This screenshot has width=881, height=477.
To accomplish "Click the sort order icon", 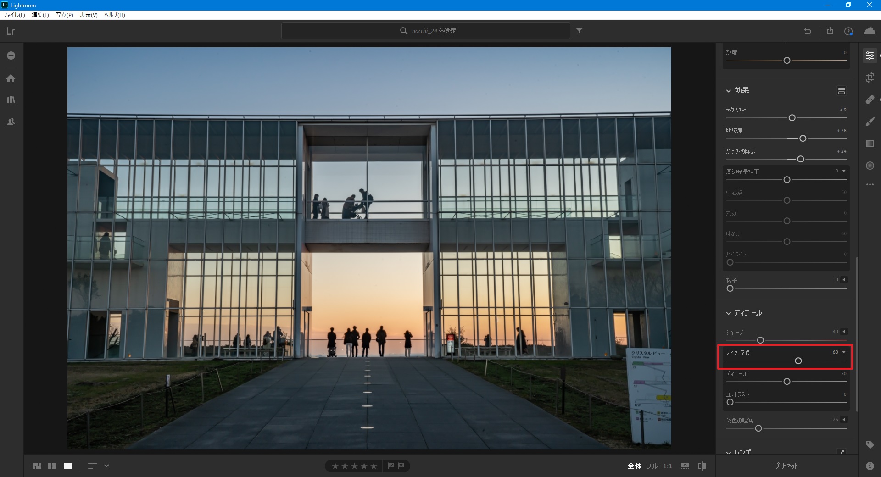I will (x=92, y=466).
